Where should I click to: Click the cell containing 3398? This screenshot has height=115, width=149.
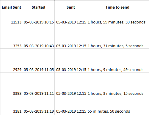[x=11, y=84]
